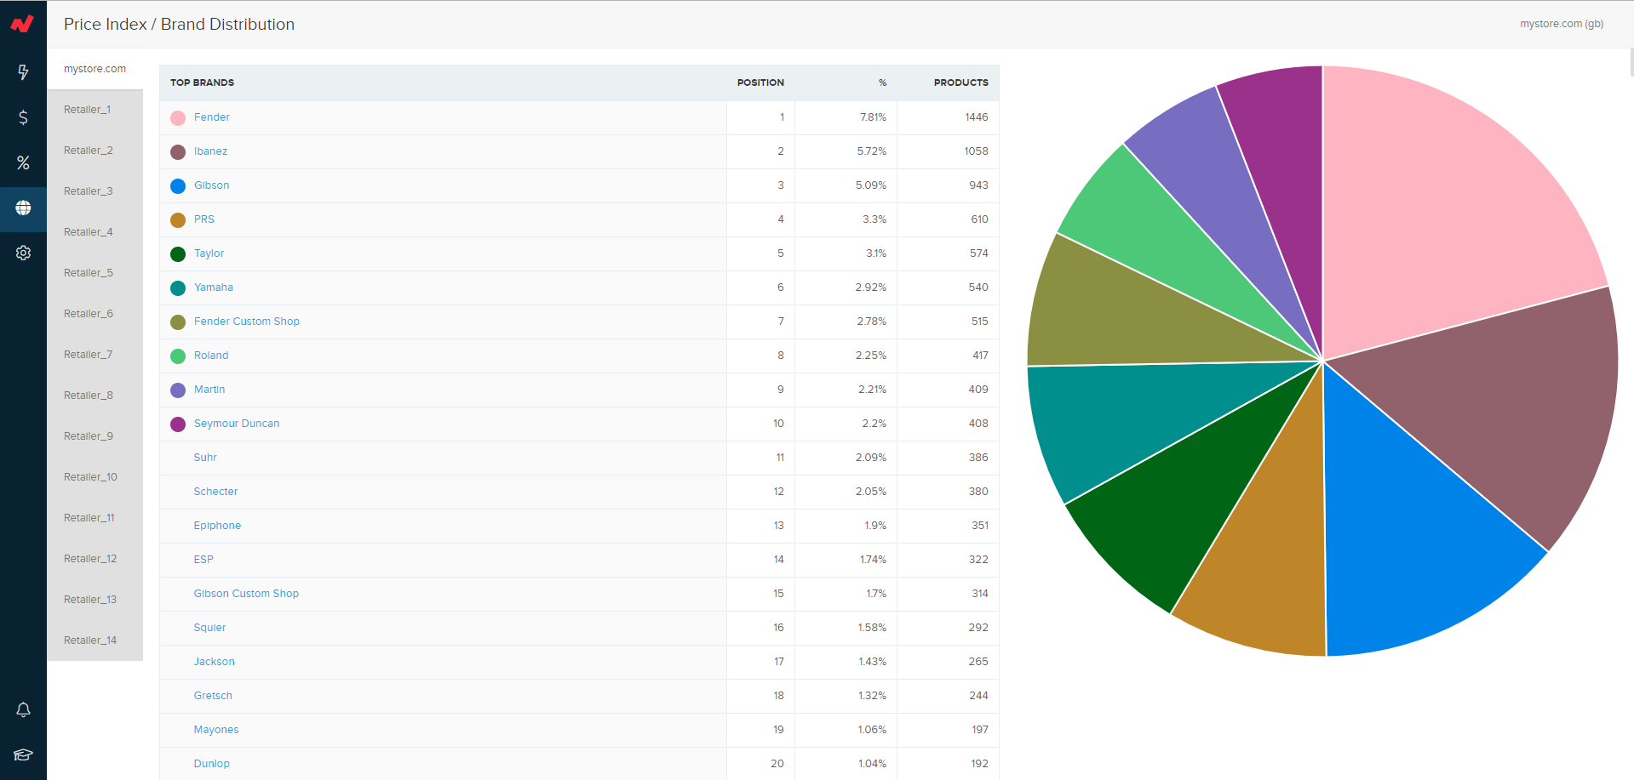Viewport: 1634px width, 780px height.
Task: Click the blue Gibson color swatch
Action: (178, 186)
